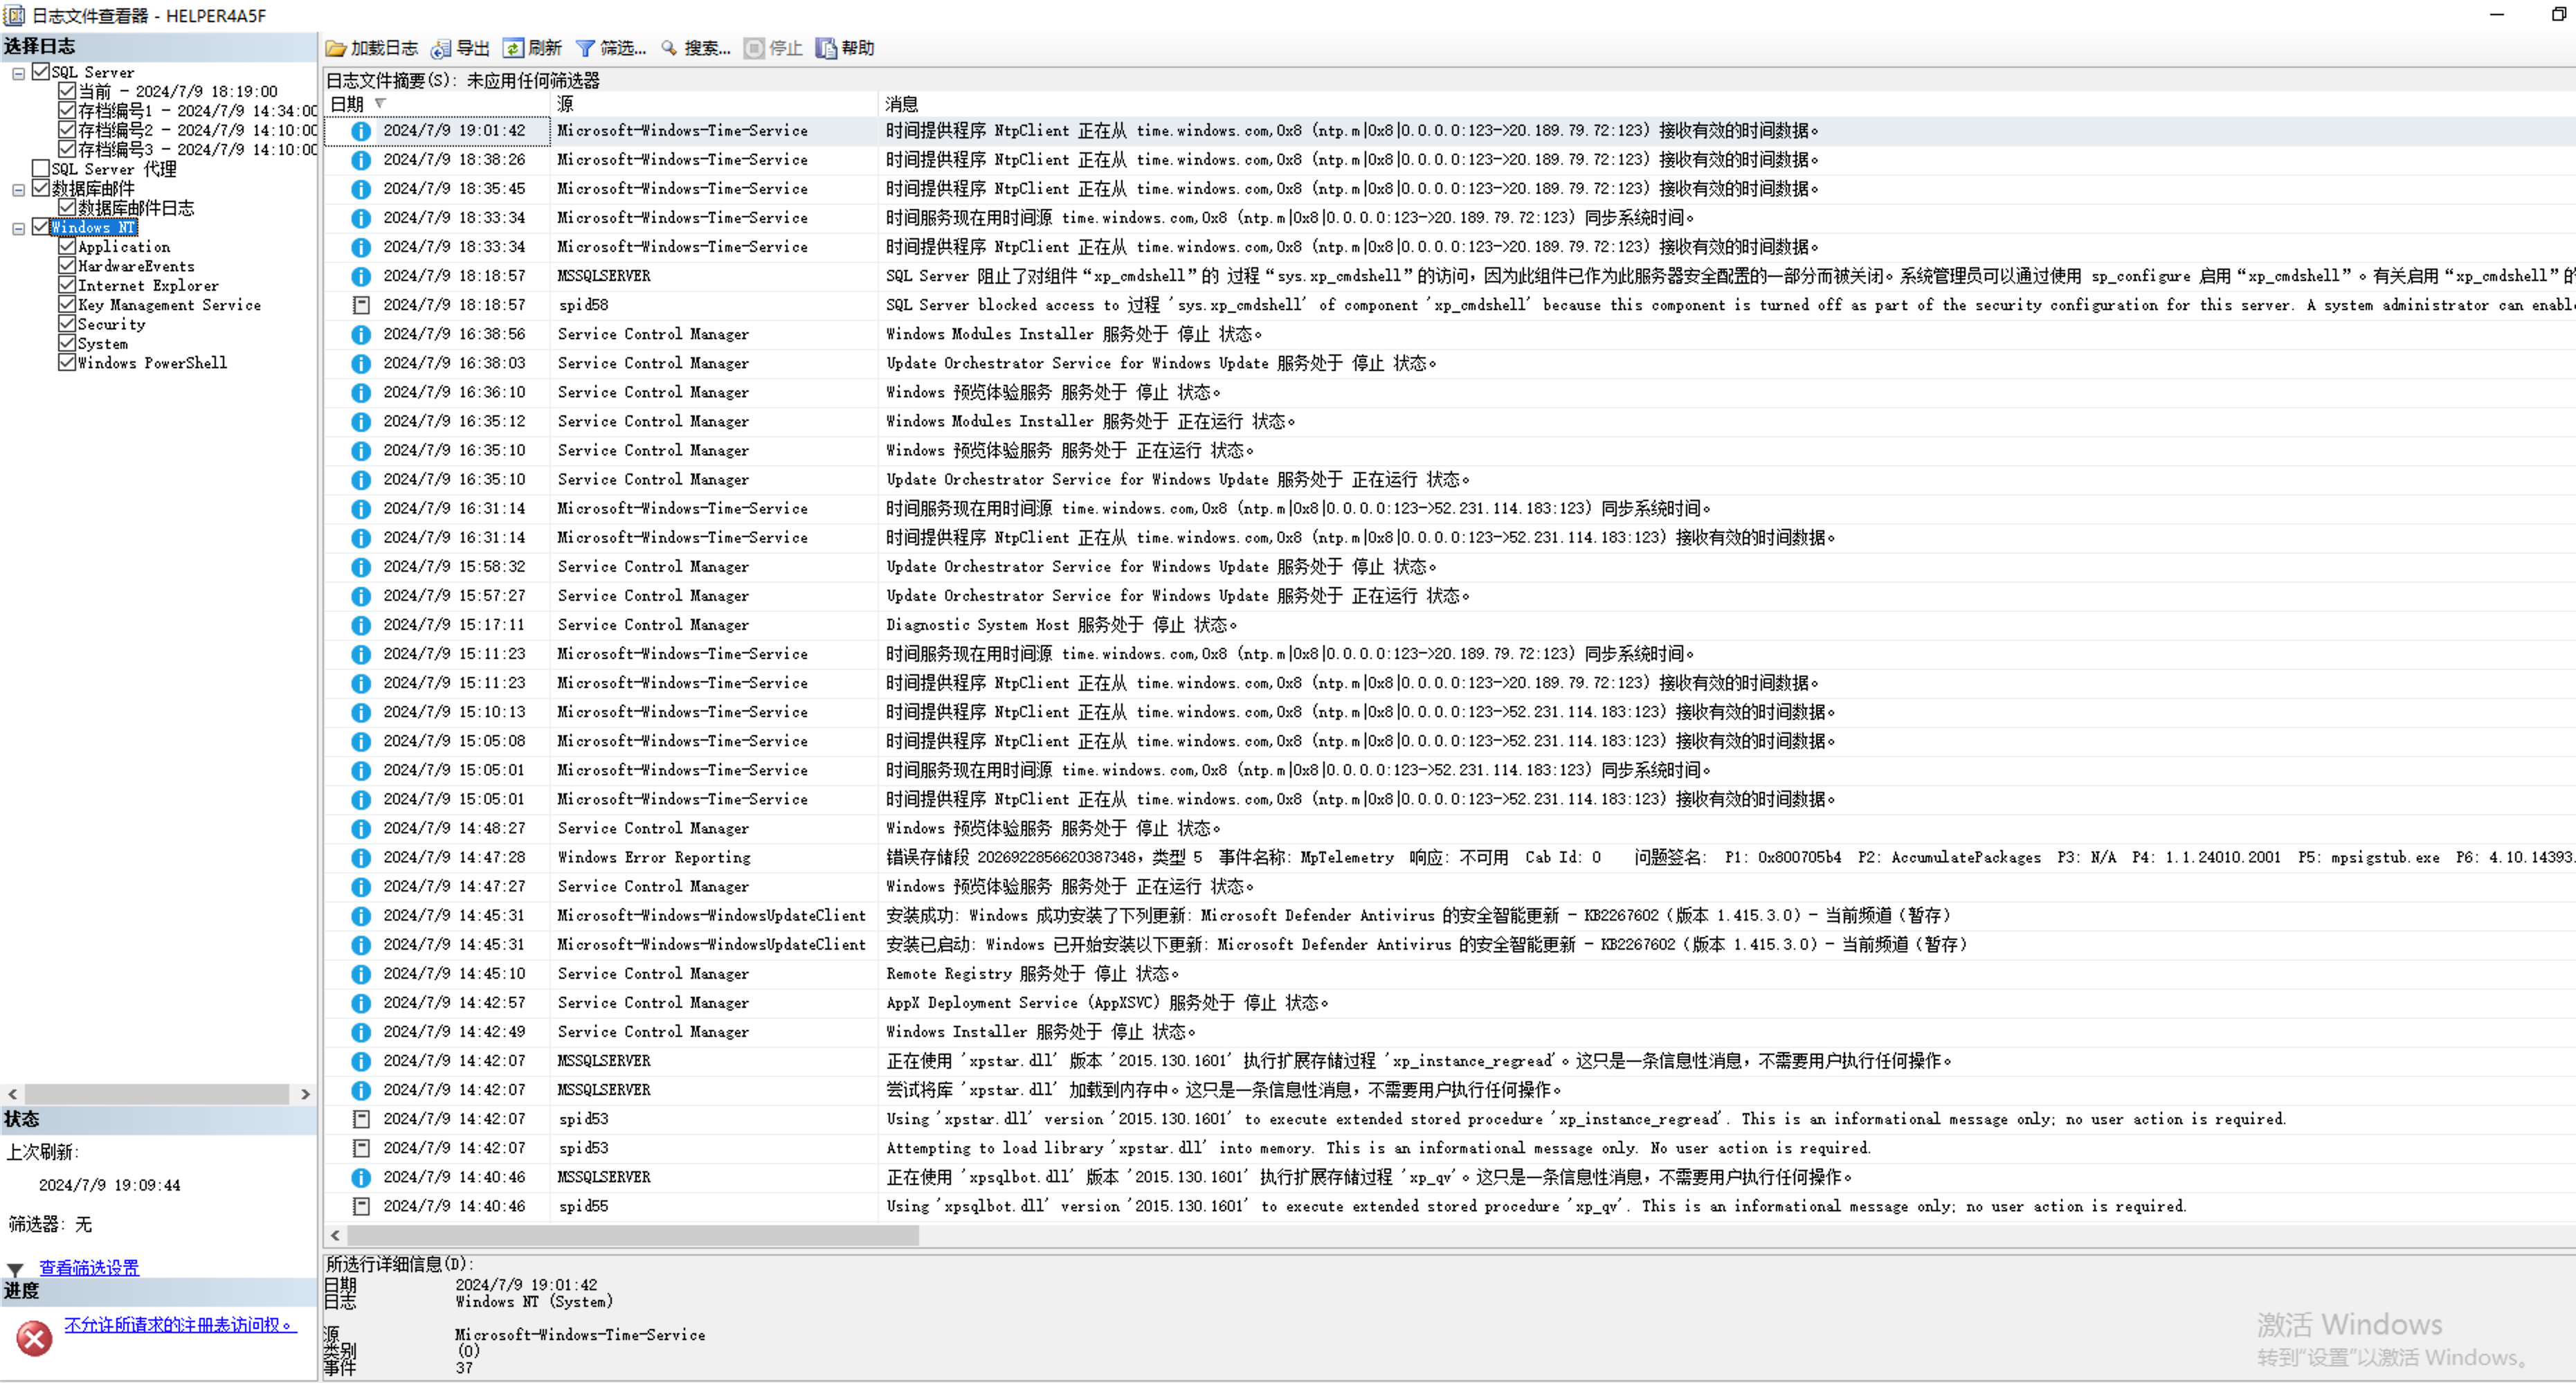Screen dimensions: 2576x1383
Task: Open the Filter (筛选) funnel icon
Action: point(586,48)
